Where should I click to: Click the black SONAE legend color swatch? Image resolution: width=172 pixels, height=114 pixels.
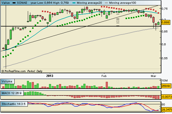click(14, 3)
